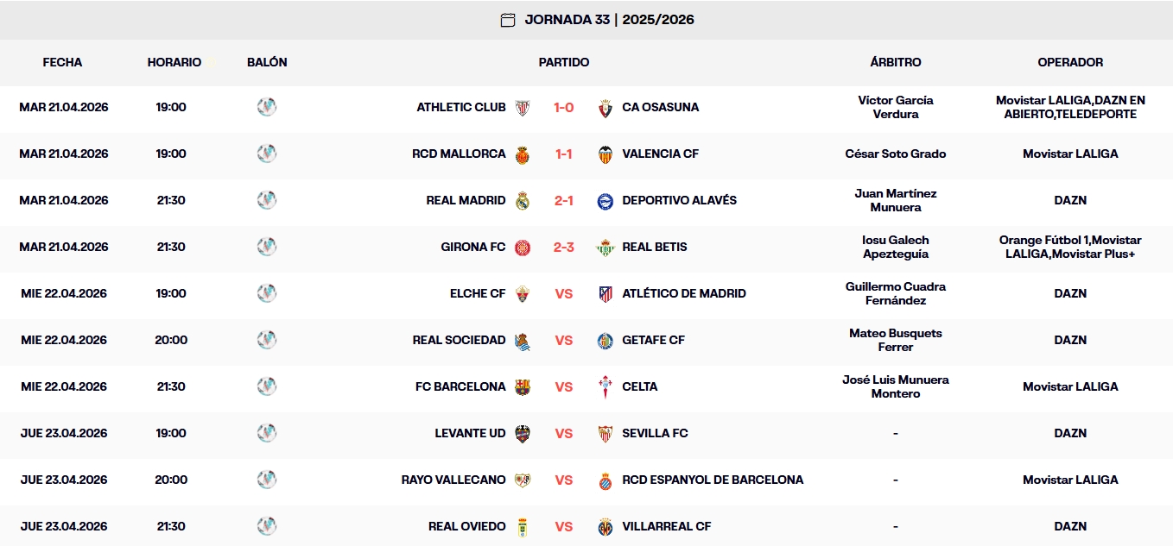
Task: Select the ball icon in the Elche CF row
Action: pyautogui.click(x=268, y=293)
